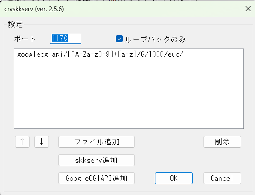Click the GoogleCGIAPI追加 button
255x195 pixels.
[97, 178]
